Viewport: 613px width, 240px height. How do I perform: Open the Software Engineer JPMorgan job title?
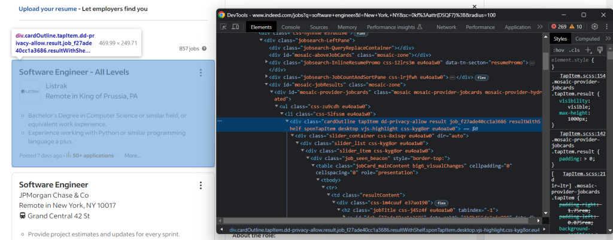pyautogui.click(x=53, y=184)
